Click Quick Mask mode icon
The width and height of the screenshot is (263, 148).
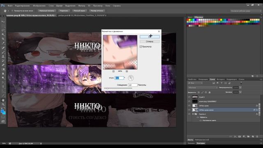pos(3,117)
